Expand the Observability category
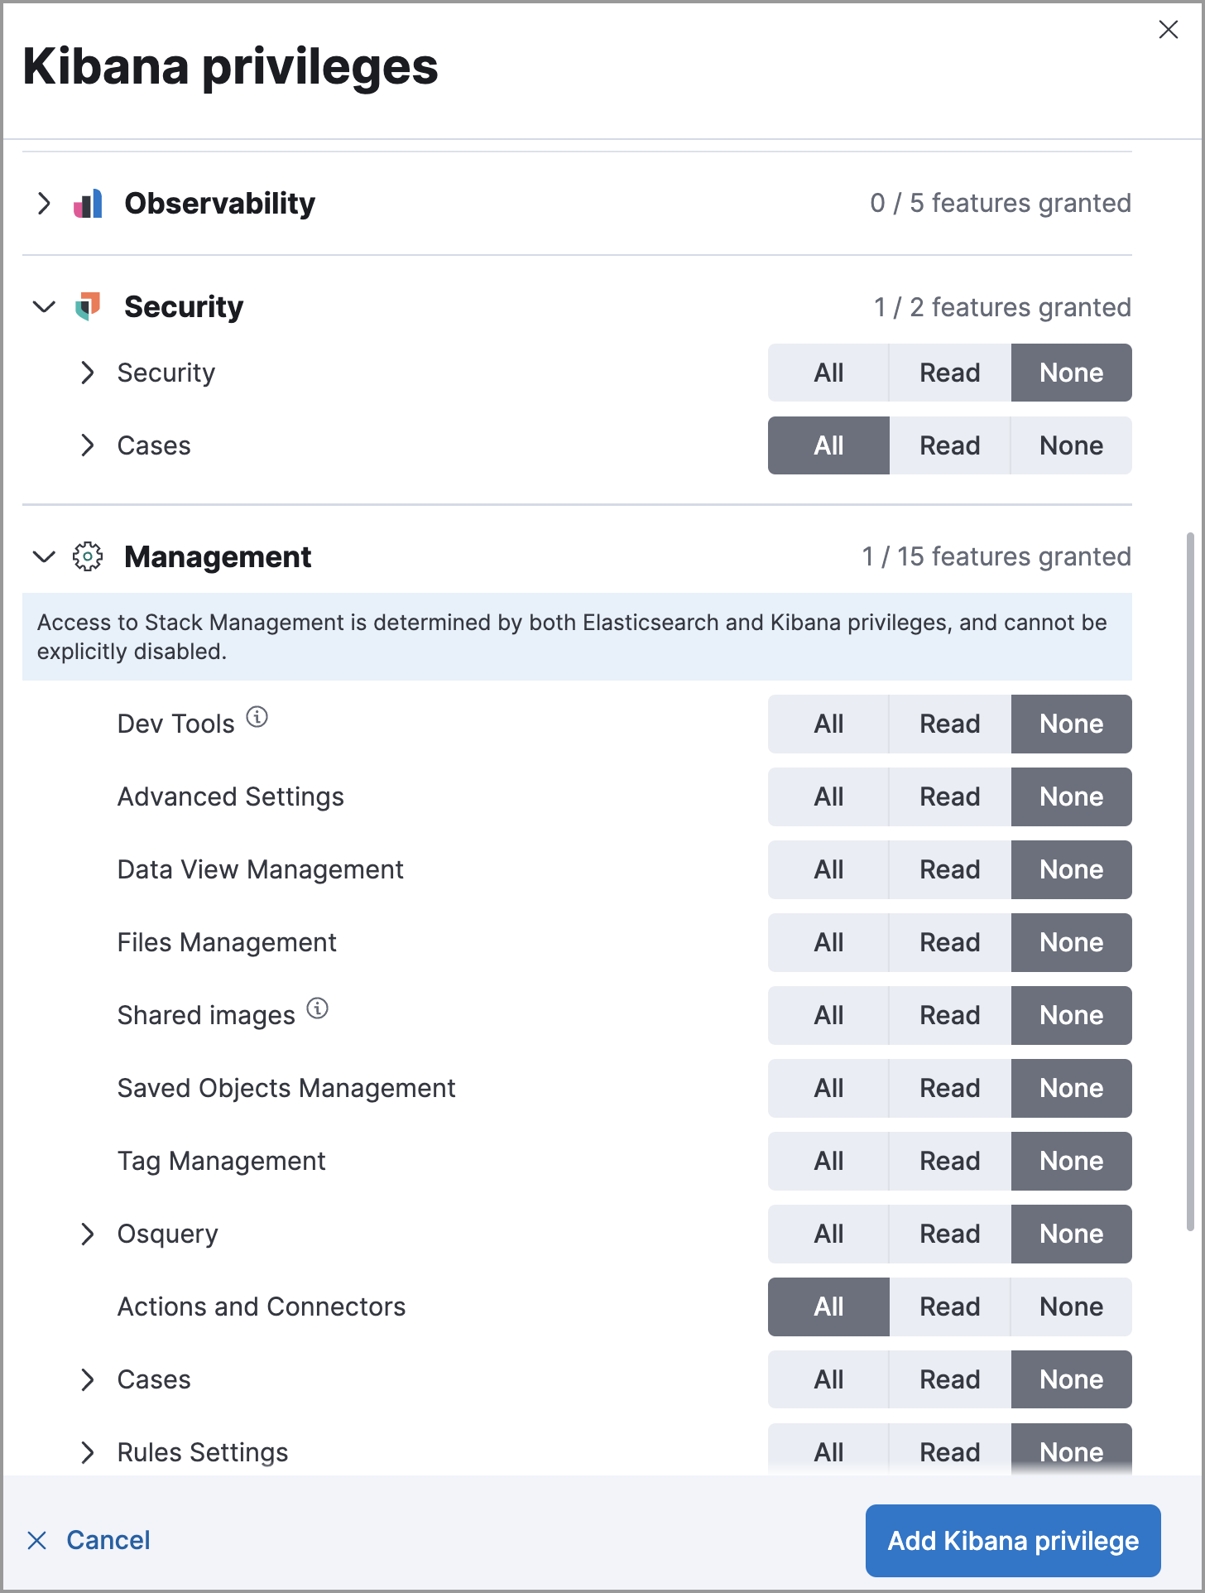This screenshot has height=1593, width=1205. (44, 204)
